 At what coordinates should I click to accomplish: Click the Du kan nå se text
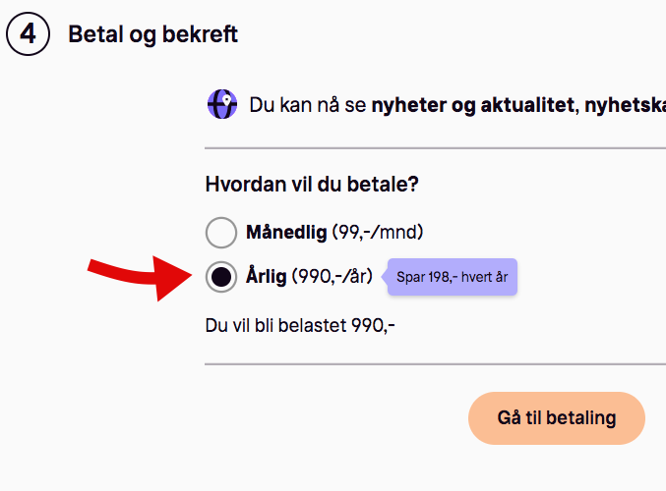tap(308, 105)
